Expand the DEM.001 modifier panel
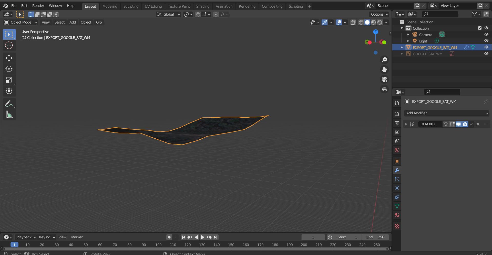The image size is (492, 255). (406, 124)
